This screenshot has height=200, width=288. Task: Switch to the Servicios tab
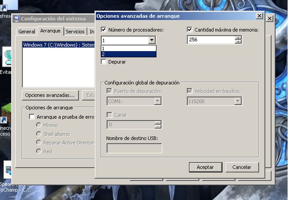point(75,31)
